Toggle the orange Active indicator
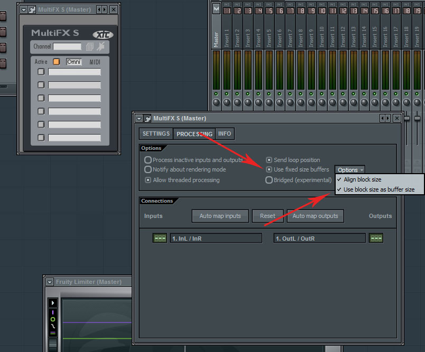Screen dimensions: 425x352 [x=57, y=62]
